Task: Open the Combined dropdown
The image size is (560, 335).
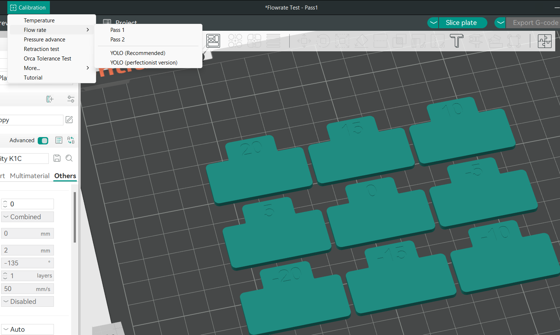Action: click(28, 217)
